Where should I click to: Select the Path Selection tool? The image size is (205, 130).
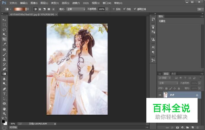4,99
